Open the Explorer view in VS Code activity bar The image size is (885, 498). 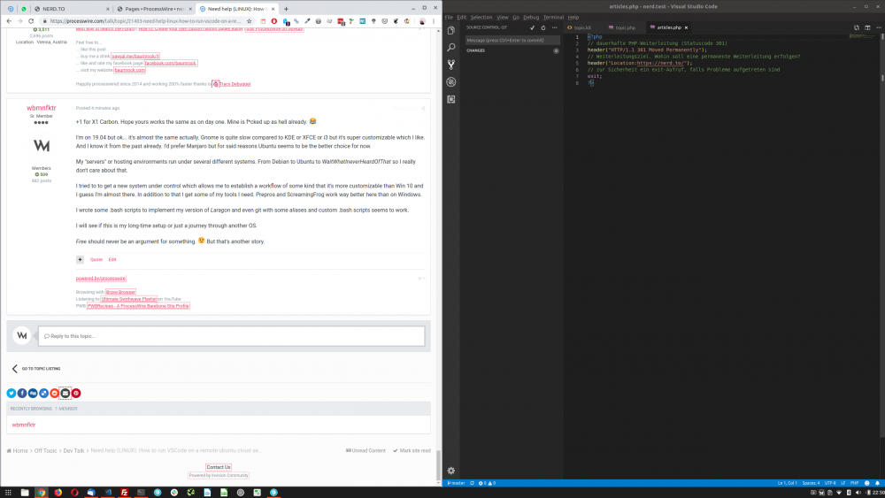pyautogui.click(x=451, y=30)
